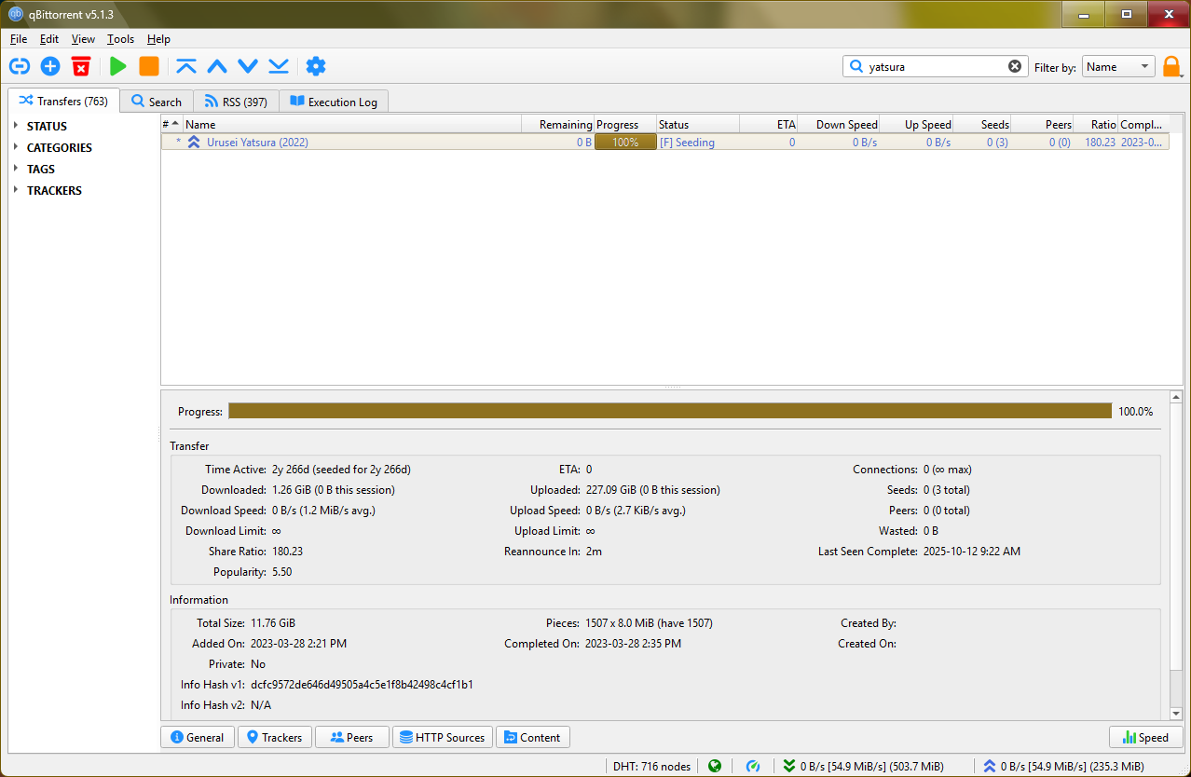Screen dimensions: 1191x777
Task: Click the Share Ratio value 180.23
Action: pos(288,552)
